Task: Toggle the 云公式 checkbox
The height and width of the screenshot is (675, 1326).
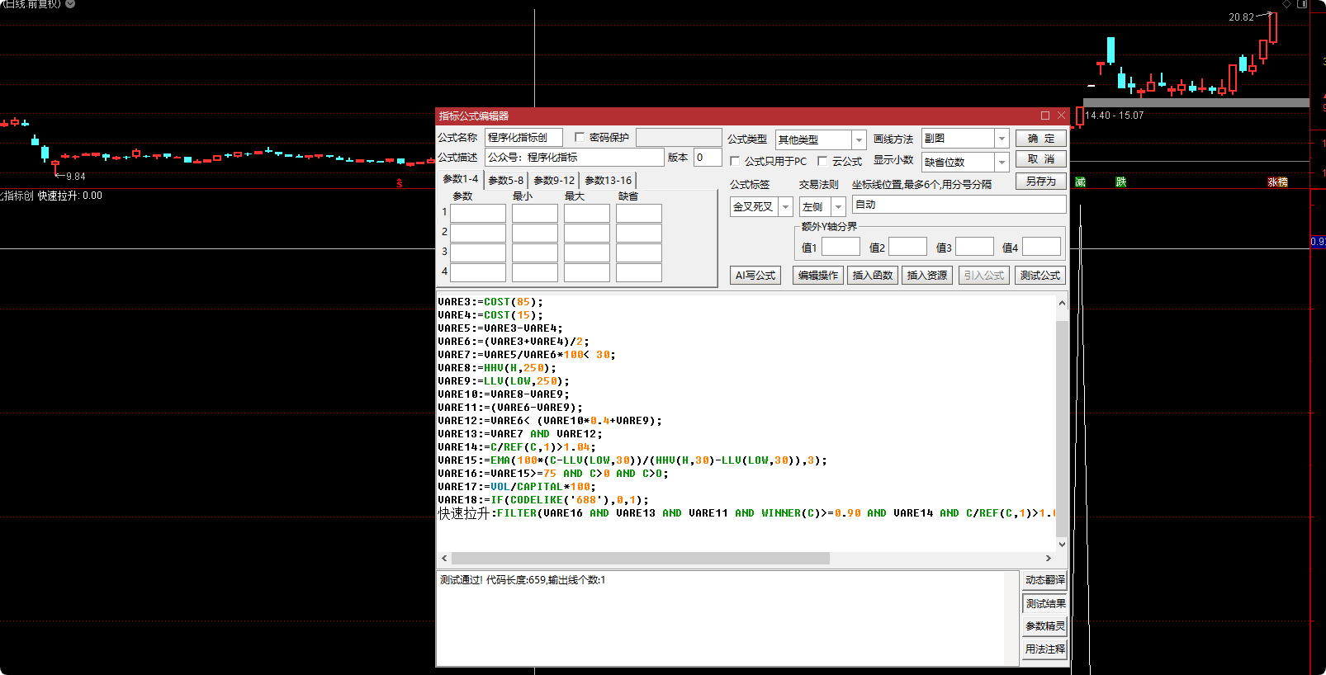Action: click(822, 161)
